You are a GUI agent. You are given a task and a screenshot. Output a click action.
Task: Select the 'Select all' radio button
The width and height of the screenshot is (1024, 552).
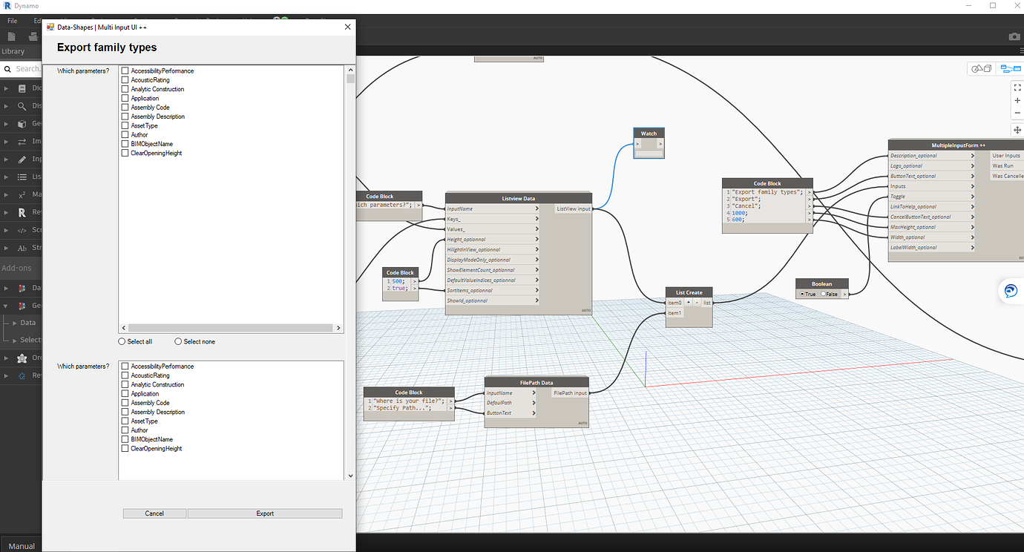[x=122, y=342]
